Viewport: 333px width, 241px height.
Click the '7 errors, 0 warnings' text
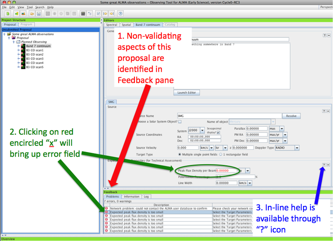(x=118, y=201)
